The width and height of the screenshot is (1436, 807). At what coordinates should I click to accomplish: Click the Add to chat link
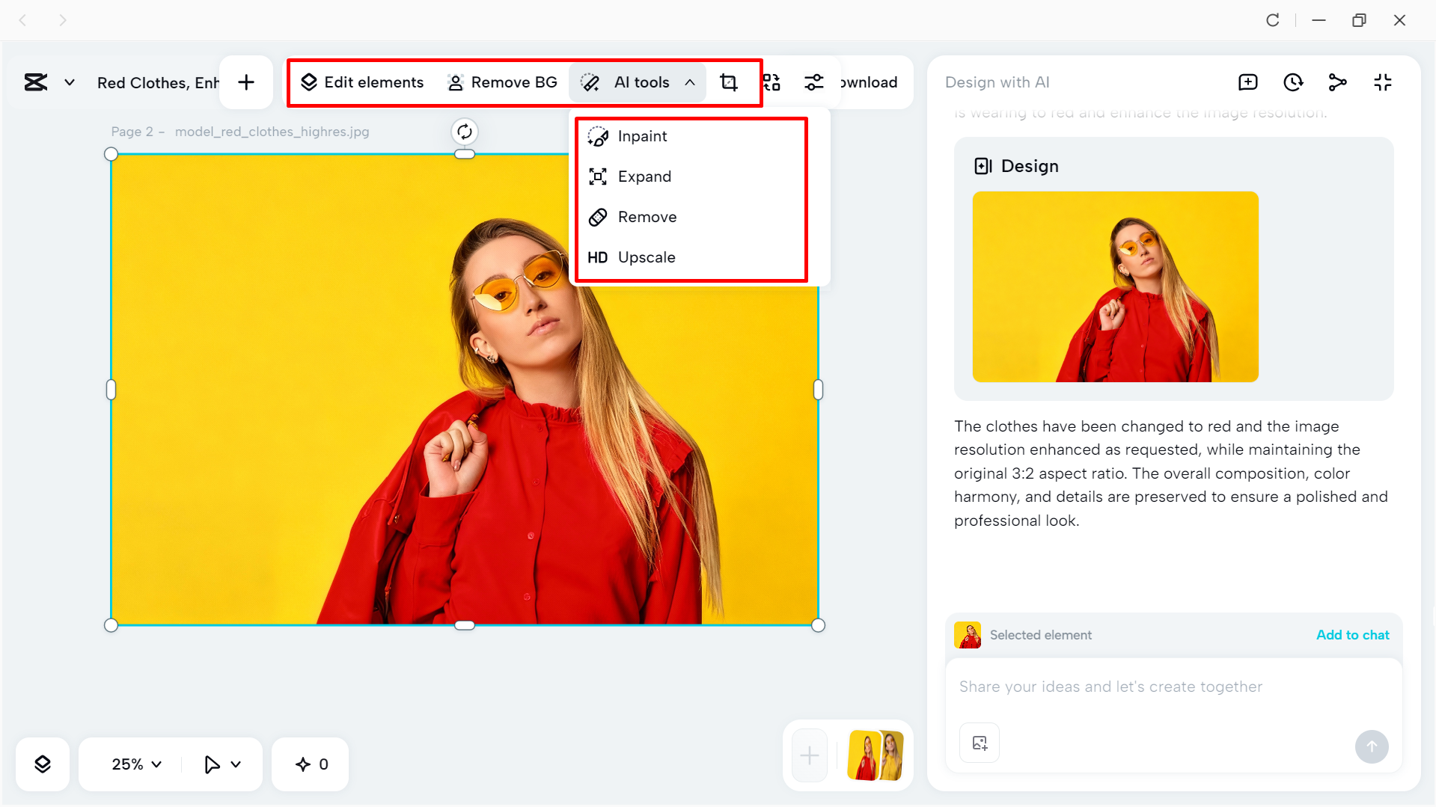pos(1351,634)
